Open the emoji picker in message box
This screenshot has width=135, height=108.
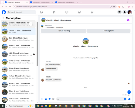[x=125, y=99]
